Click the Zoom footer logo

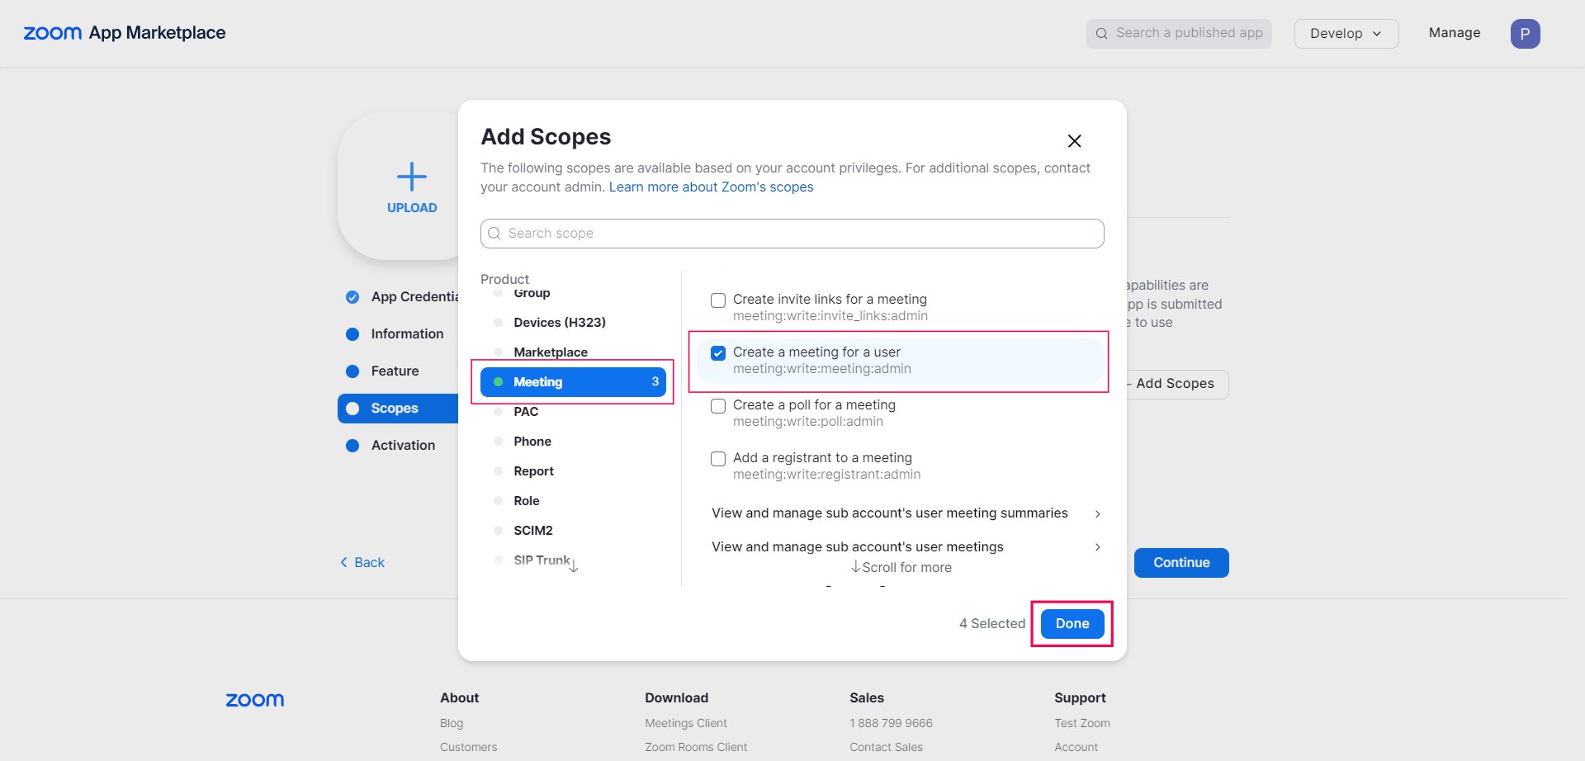click(255, 700)
